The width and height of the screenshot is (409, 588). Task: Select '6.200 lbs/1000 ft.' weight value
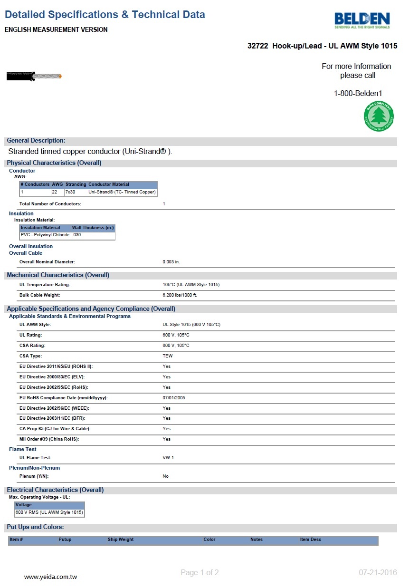pos(180,295)
